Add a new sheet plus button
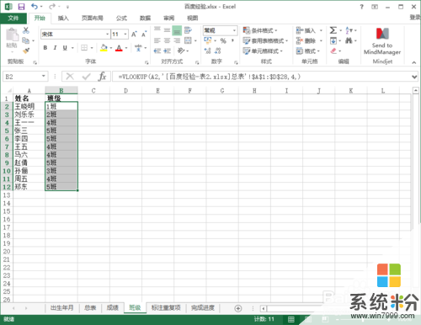The width and height of the screenshot is (421, 325). 238,308
